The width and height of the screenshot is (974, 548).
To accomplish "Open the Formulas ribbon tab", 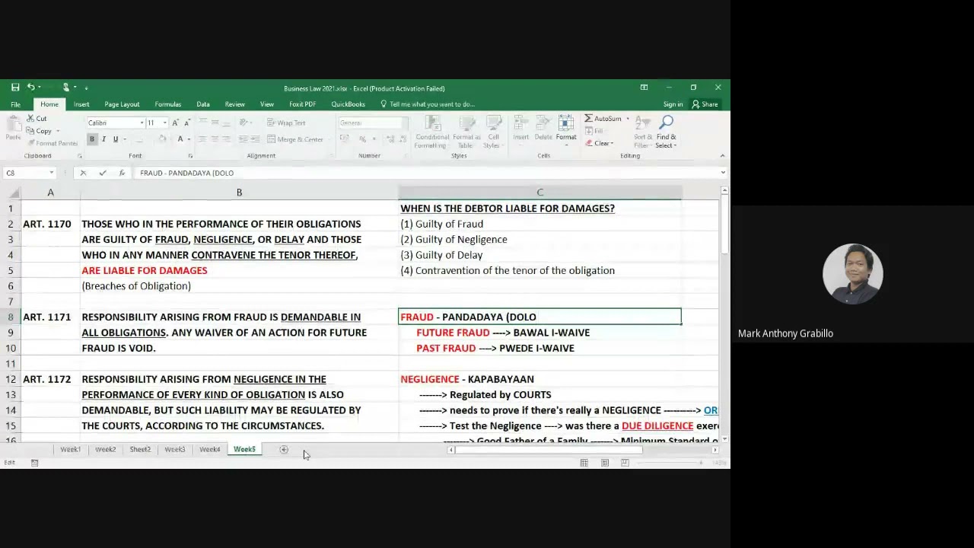I will [x=167, y=104].
